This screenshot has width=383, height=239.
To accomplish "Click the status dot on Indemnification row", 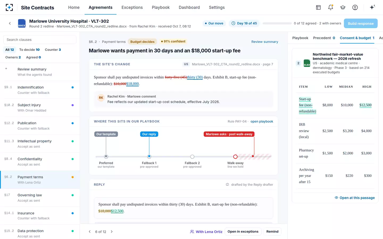I will click(x=73, y=87).
